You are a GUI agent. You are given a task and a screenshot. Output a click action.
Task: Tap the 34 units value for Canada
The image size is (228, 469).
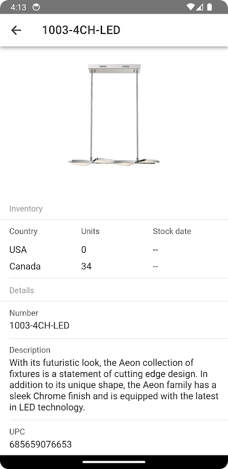[86, 266]
